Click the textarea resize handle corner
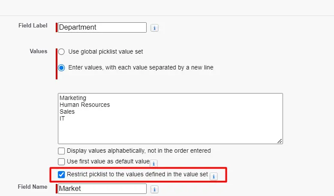The height and width of the screenshot is (196, 334). (x=280, y=141)
